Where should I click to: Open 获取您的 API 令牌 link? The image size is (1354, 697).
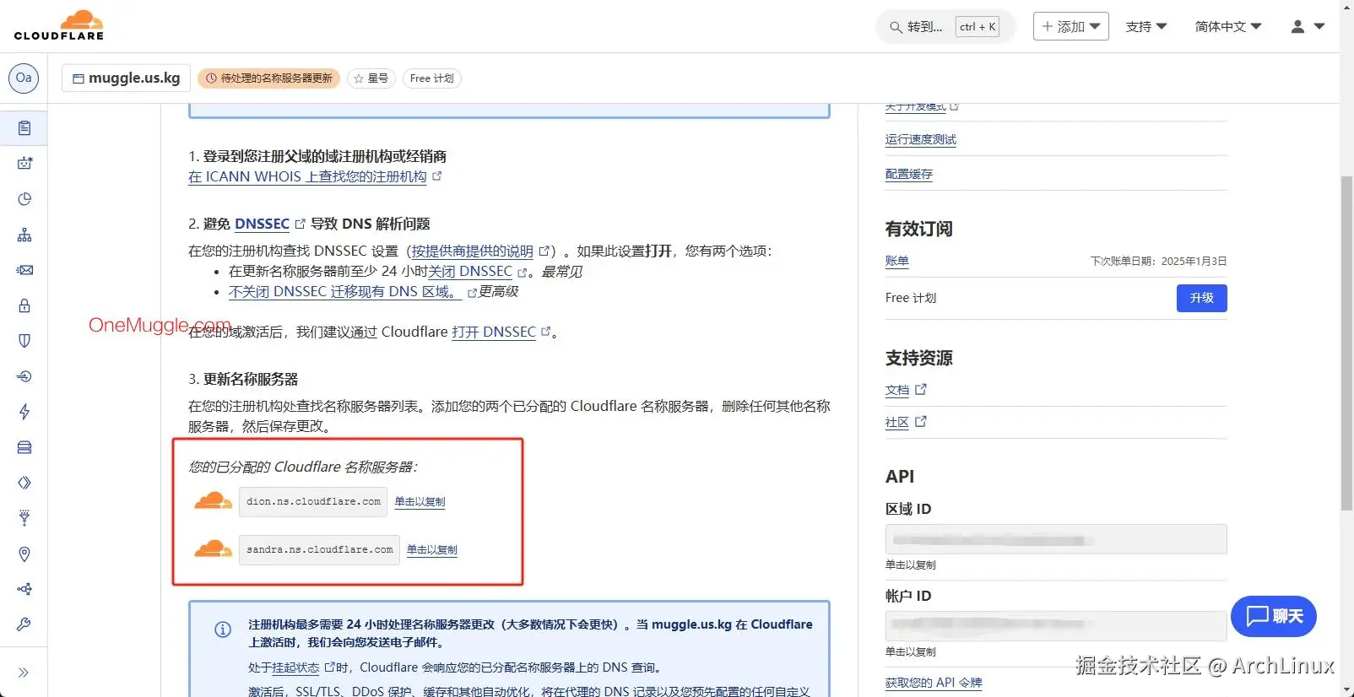point(934,683)
